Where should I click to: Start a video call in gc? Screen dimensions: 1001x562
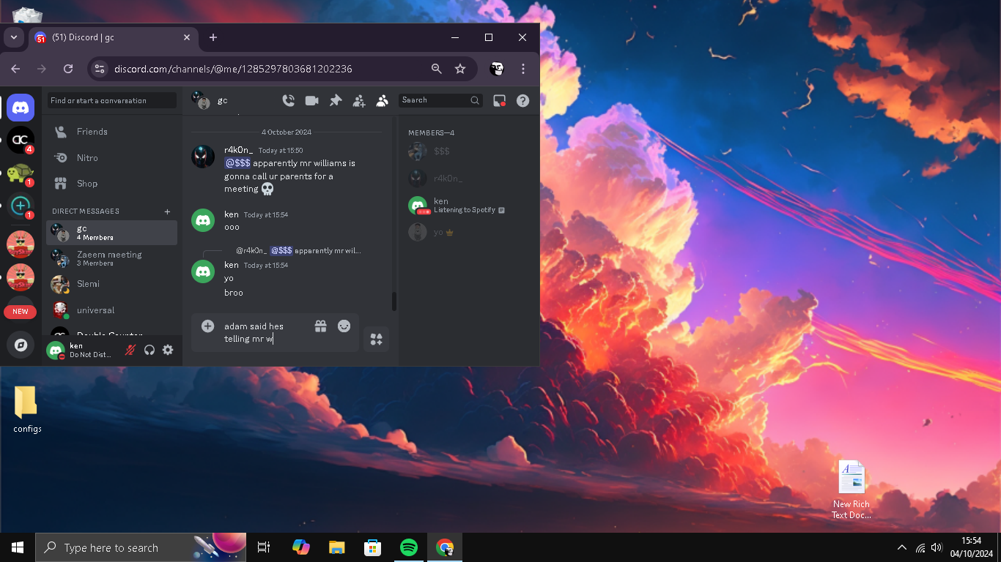pyautogui.click(x=312, y=101)
